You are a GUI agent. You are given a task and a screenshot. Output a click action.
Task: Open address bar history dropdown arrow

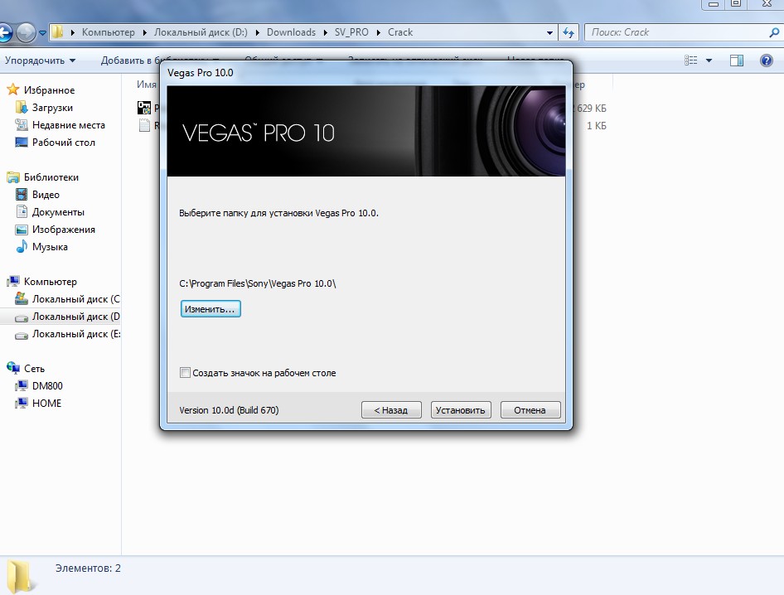(549, 32)
